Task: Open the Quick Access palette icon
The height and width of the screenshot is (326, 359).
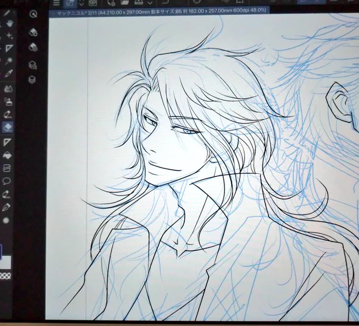Action: tap(34, 14)
